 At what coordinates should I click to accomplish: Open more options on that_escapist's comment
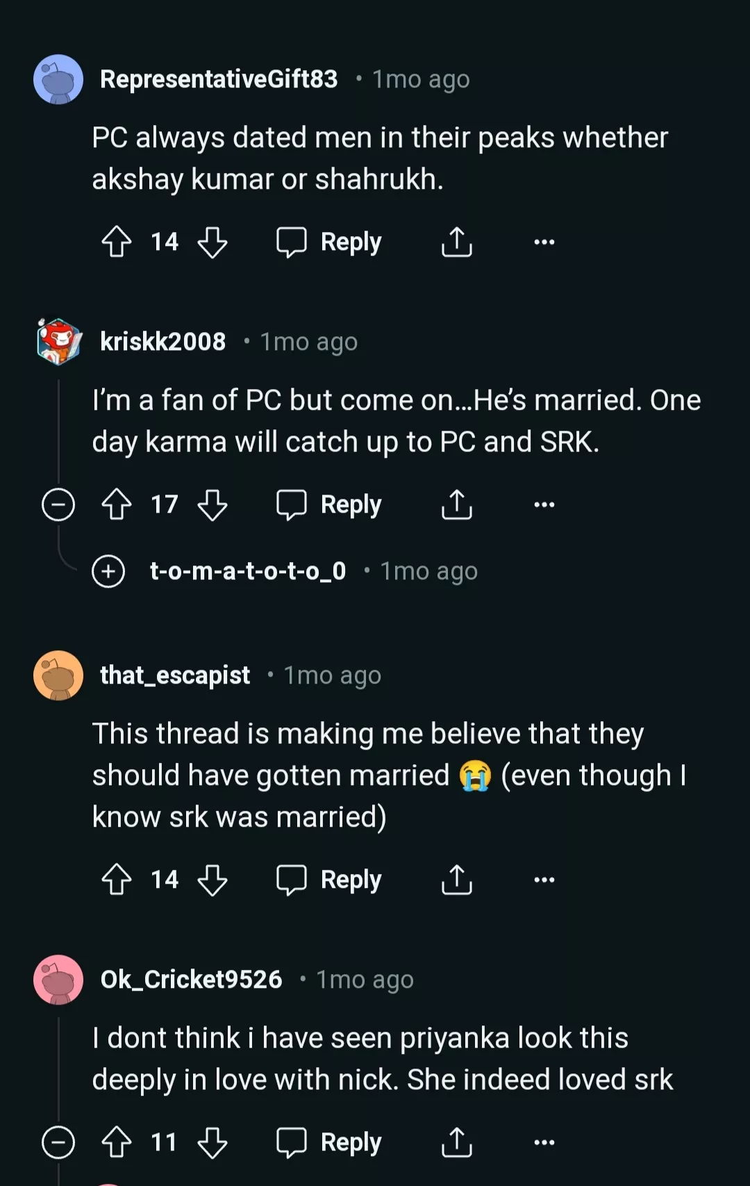(x=544, y=880)
